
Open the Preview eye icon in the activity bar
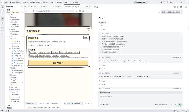click(2, 19)
